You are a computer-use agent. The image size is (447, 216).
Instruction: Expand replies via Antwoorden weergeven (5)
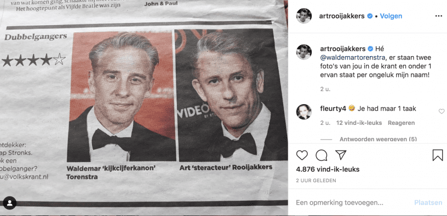click(x=378, y=139)
